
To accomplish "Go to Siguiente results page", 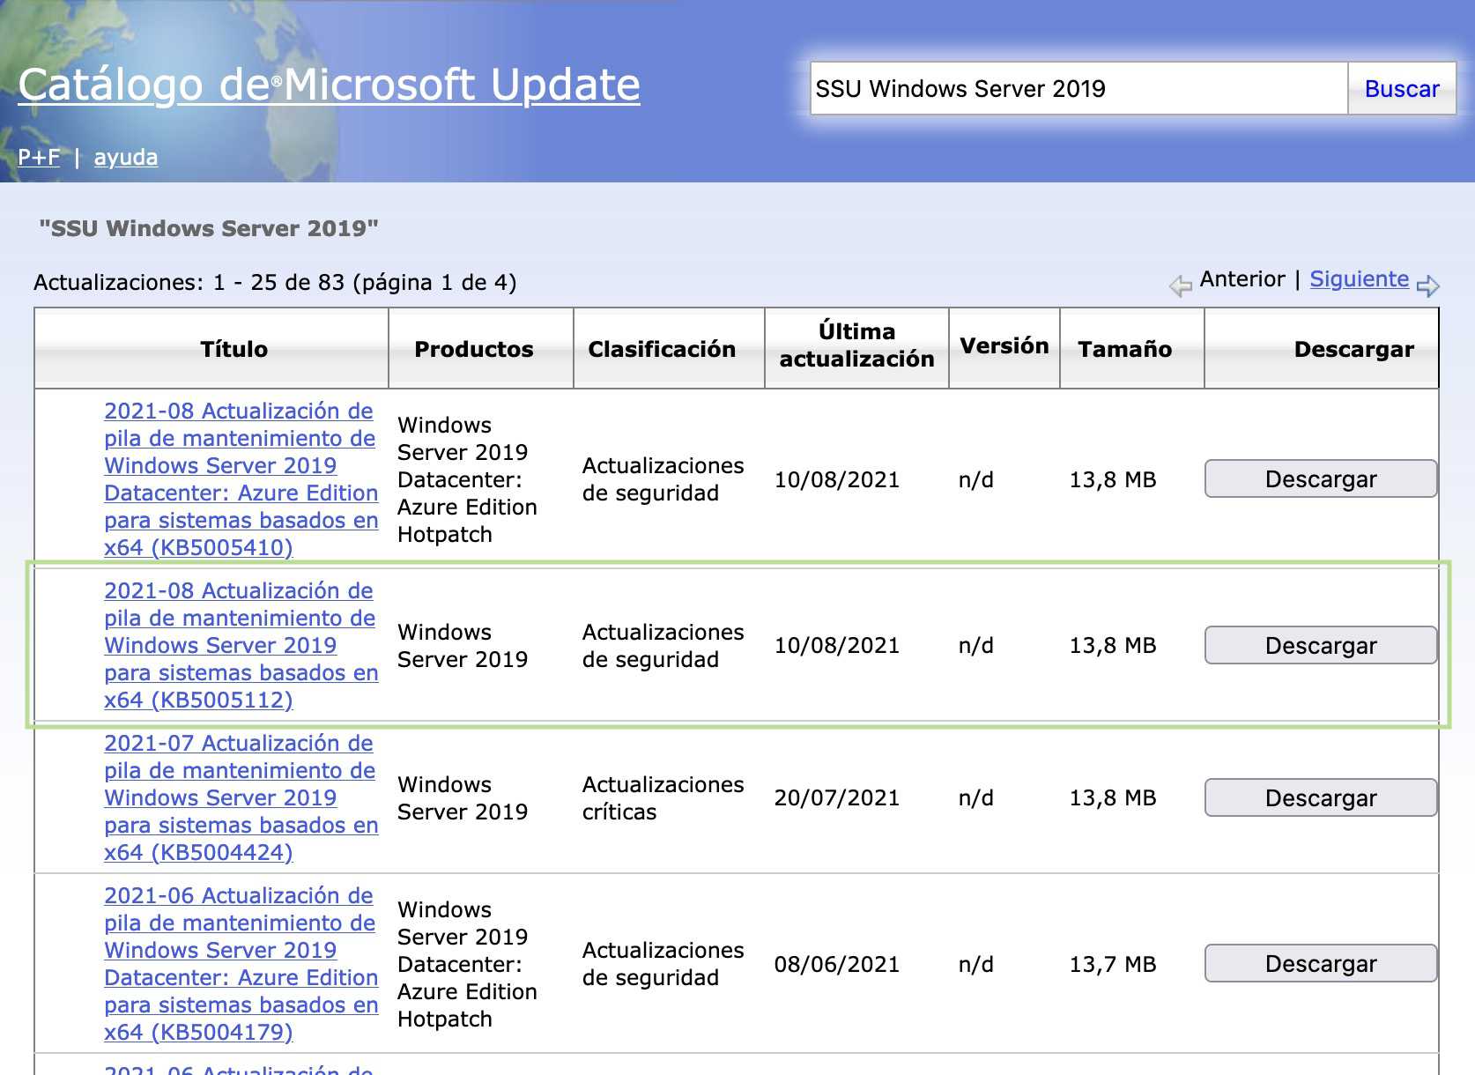I will 1360,278.
